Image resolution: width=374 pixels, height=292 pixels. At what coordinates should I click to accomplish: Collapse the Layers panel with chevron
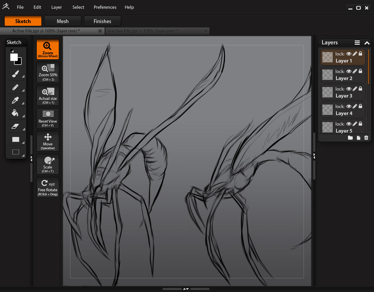367,43
